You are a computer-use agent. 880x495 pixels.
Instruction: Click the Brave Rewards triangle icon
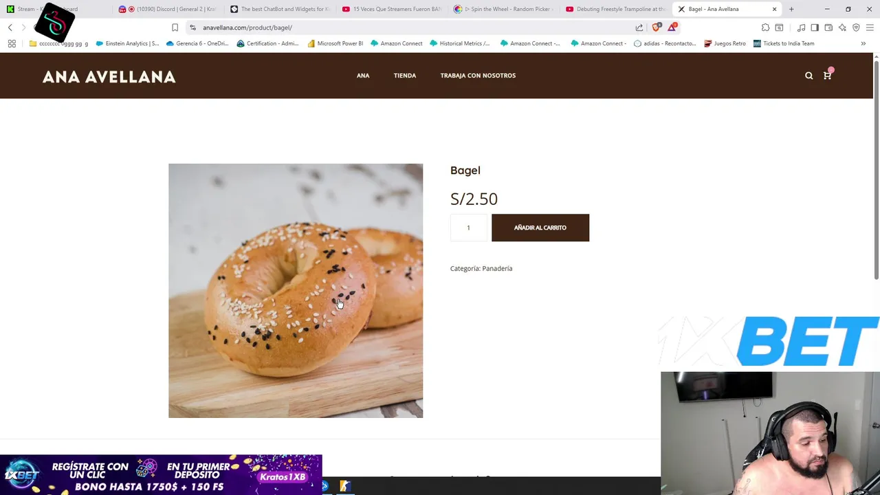[x=672, y=27]
